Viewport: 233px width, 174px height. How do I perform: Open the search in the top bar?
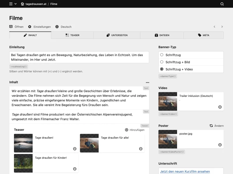pos(222,4)
